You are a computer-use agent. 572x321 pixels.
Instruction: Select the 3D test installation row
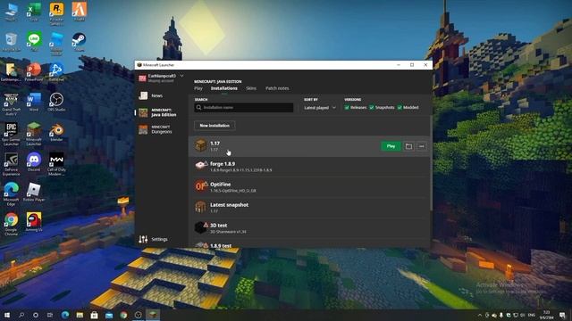(x=309, y=228)
